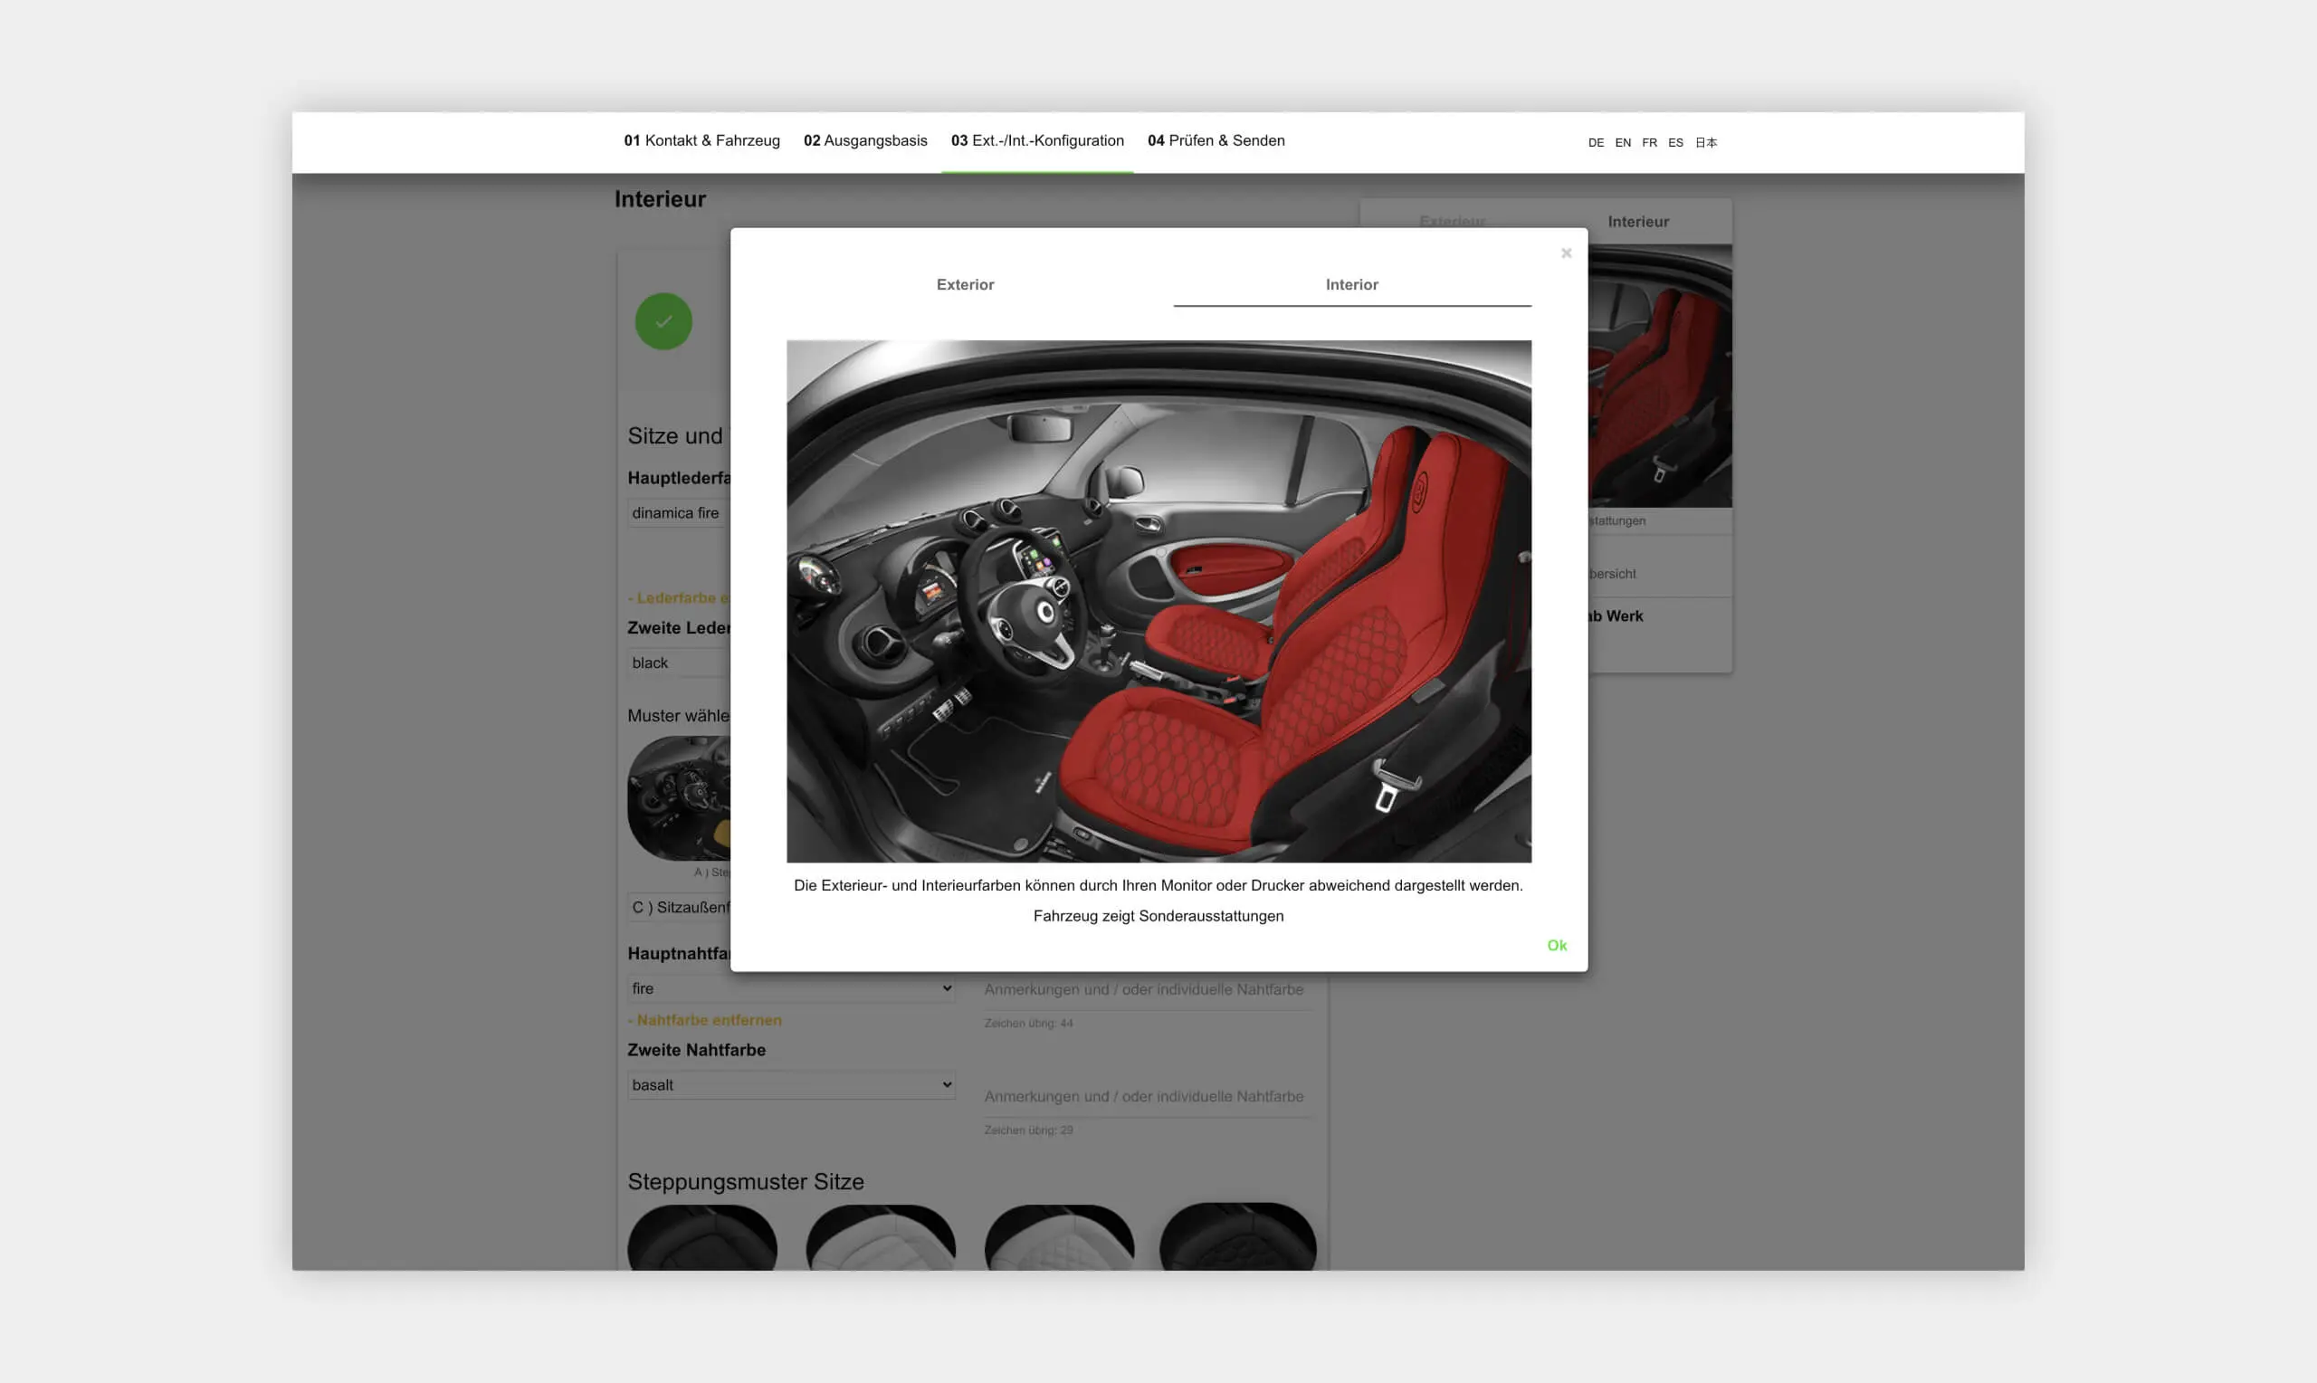Switch language to DE

[1596, 143]
